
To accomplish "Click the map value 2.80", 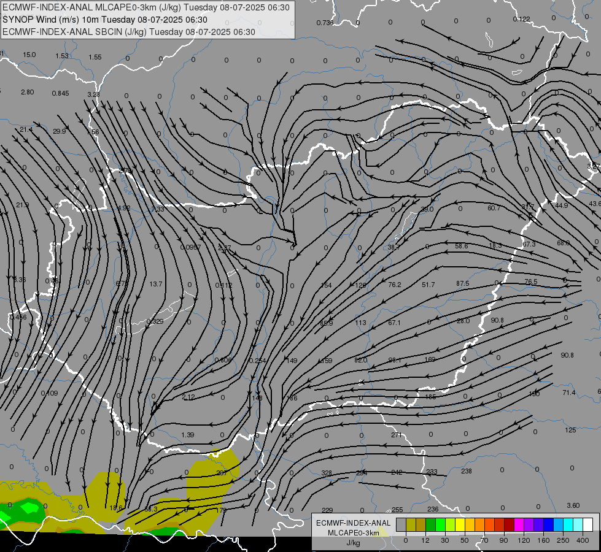I will point(28,92).
